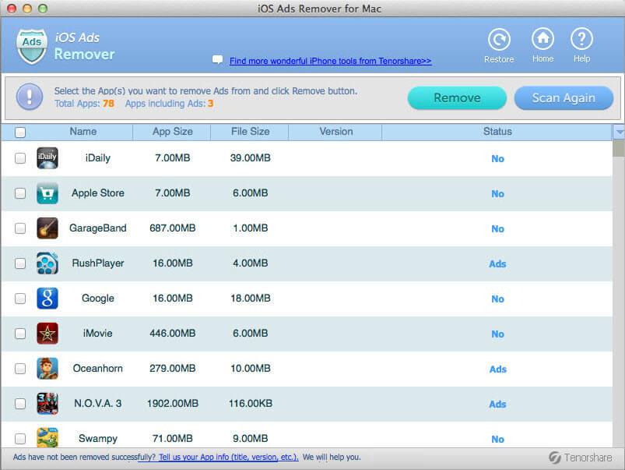Click the GarageBand guitar icon

pyautogui.click(x=47, y=228)
